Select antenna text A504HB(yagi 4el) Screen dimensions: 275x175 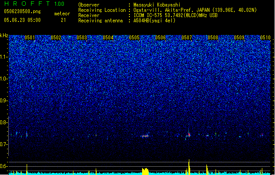154,21
